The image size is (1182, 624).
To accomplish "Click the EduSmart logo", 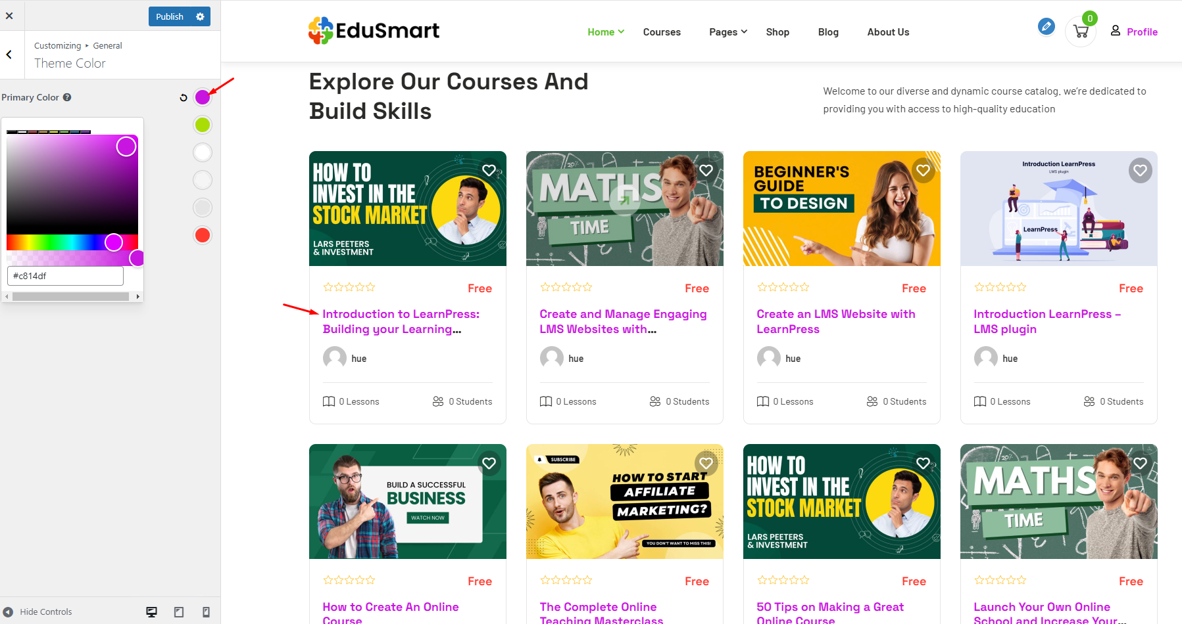I will [x=374, y=31].
